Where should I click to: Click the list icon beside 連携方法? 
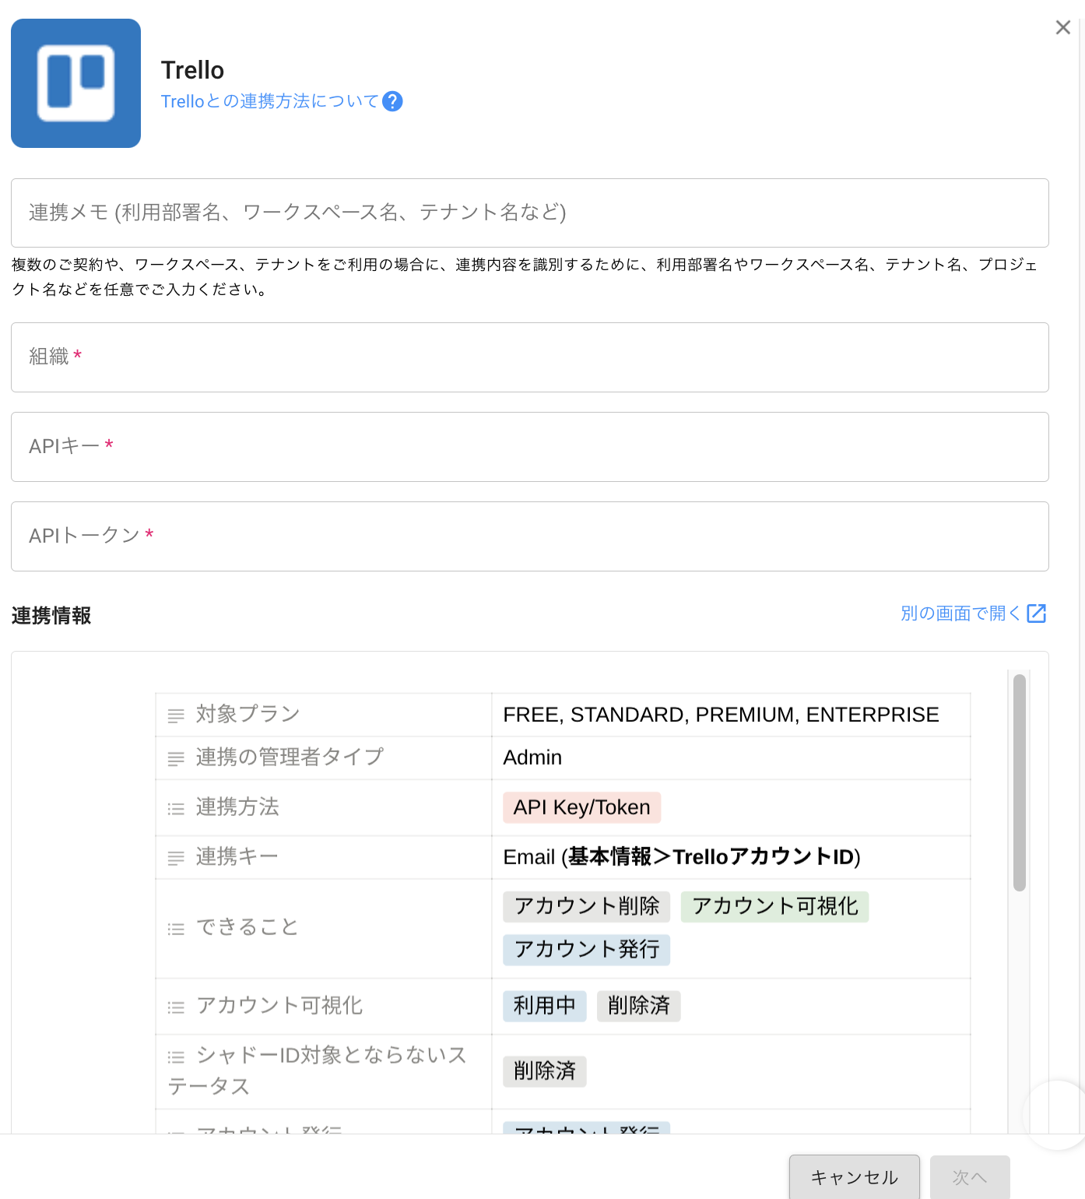point(176,809)
